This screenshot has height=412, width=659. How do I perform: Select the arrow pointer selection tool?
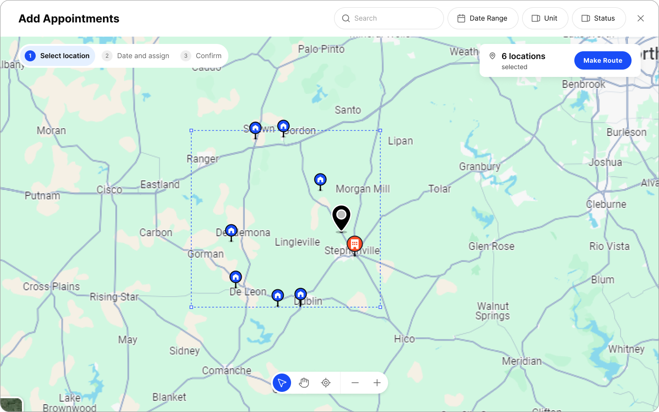[x=282, y=383]
